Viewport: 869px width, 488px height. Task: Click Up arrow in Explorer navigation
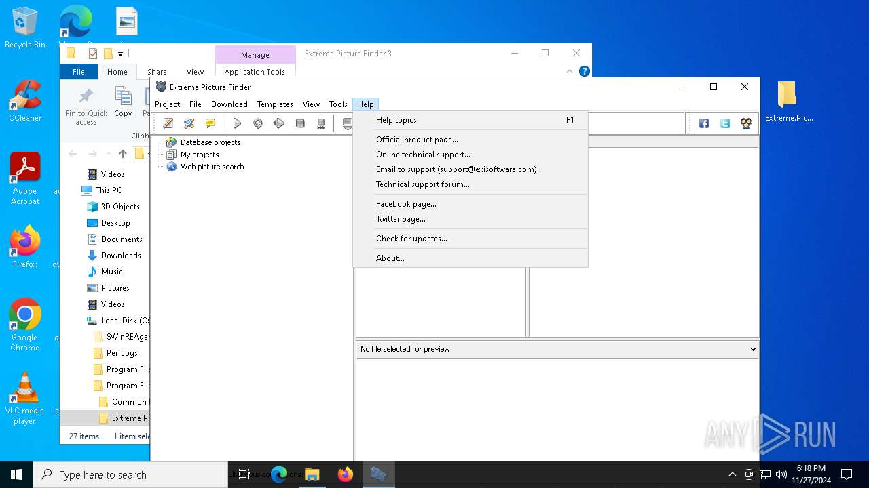pyautogui.click(x=122, y=154)
